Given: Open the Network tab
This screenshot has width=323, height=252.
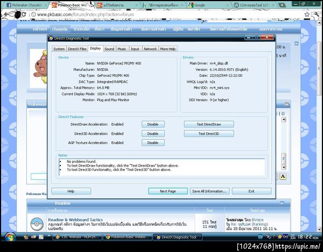Looking at the screenshot, I should [x=150, y=49].
